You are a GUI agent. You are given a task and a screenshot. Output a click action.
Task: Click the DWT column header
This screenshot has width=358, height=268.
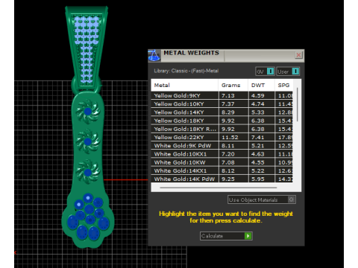[x=261, y=86]
